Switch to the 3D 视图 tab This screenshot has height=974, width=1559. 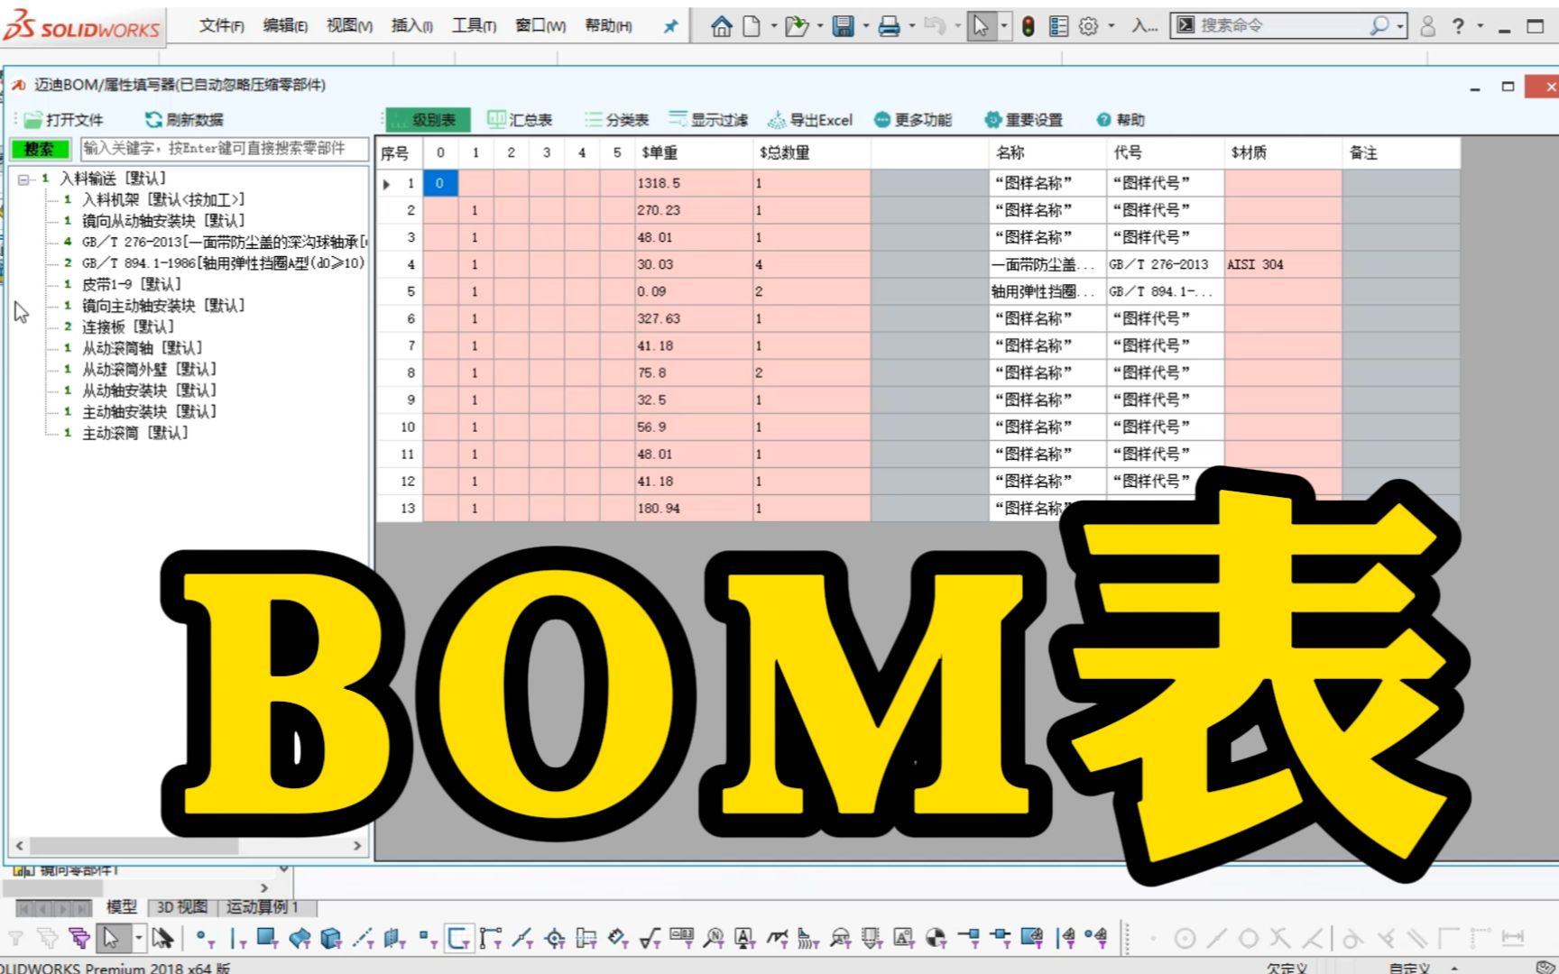point(181,906)
